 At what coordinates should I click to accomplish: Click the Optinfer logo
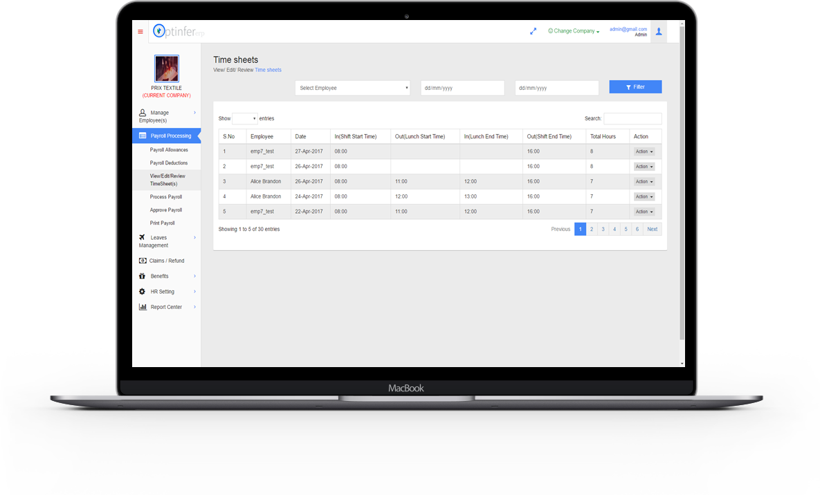tap(178, 31)
